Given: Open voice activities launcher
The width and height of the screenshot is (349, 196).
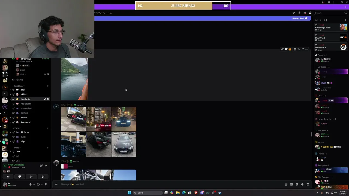Looking at the screenshot, I should pos(31,177).
